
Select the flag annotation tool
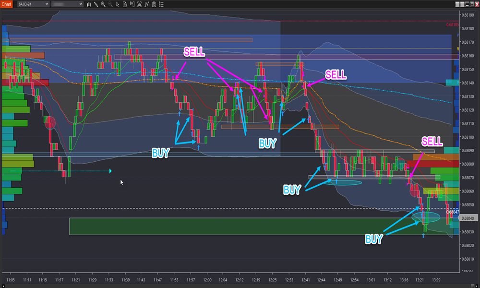coord(132,4)
